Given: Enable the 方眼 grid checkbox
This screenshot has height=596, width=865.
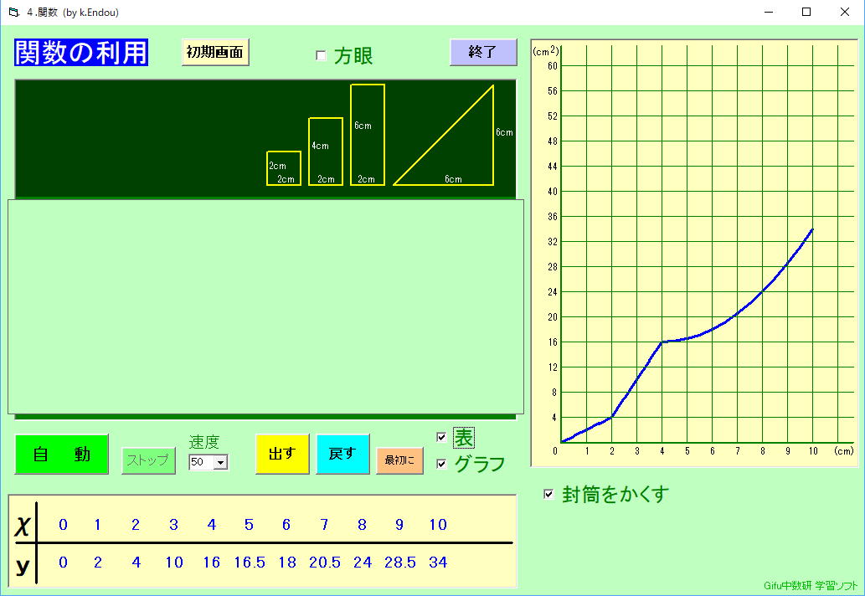Looking at the screenshot, I should [321, 55].
